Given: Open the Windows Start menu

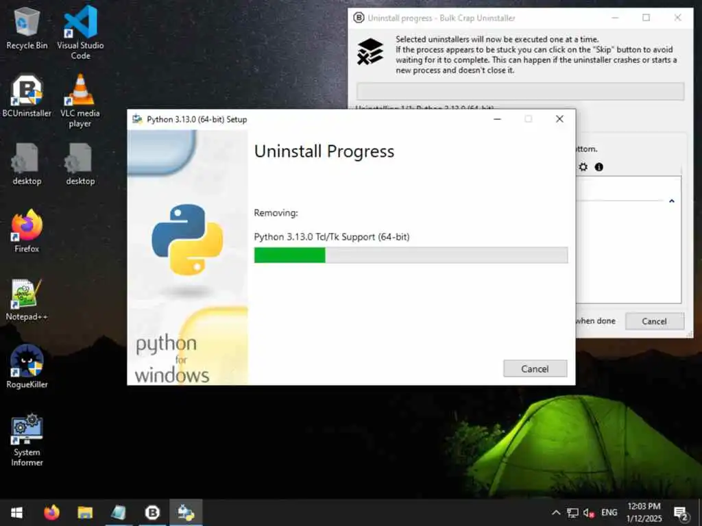Looking at the screenshot, I should pos(16,512).
